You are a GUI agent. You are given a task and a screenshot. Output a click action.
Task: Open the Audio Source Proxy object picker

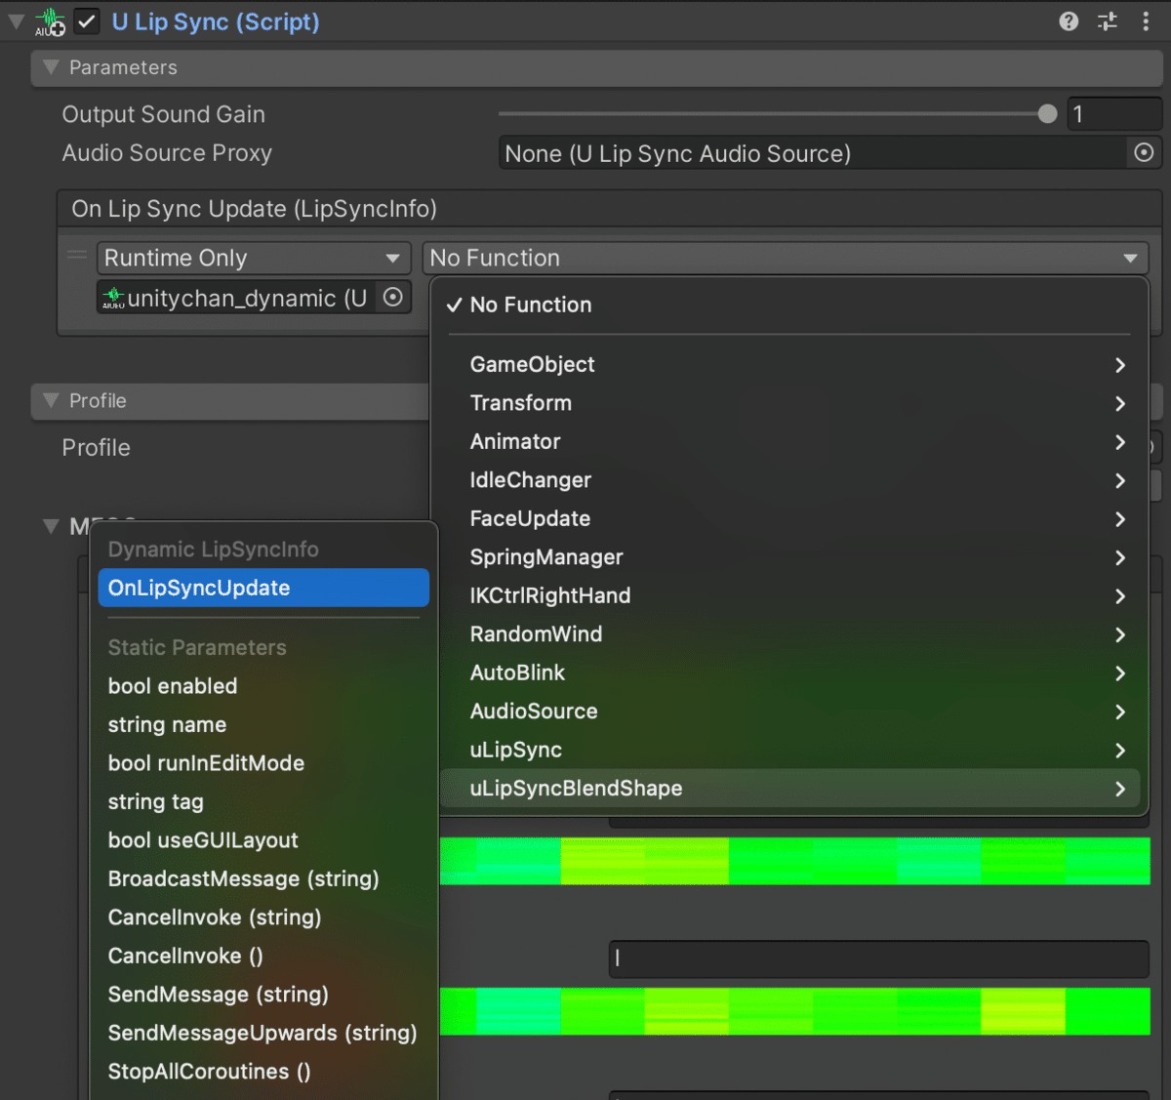tap(1143, 152)
